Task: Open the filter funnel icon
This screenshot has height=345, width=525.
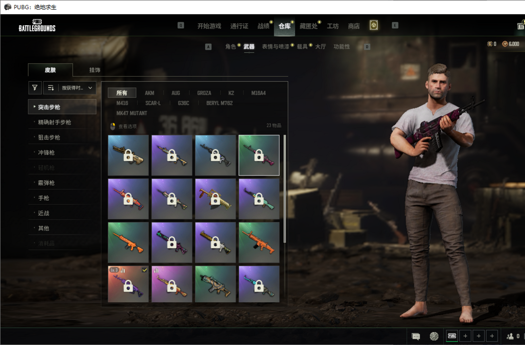Action: pyautogui.click(x=35, y=87)
